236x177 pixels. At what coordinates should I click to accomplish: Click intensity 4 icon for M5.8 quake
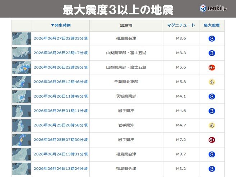point(212,82)
